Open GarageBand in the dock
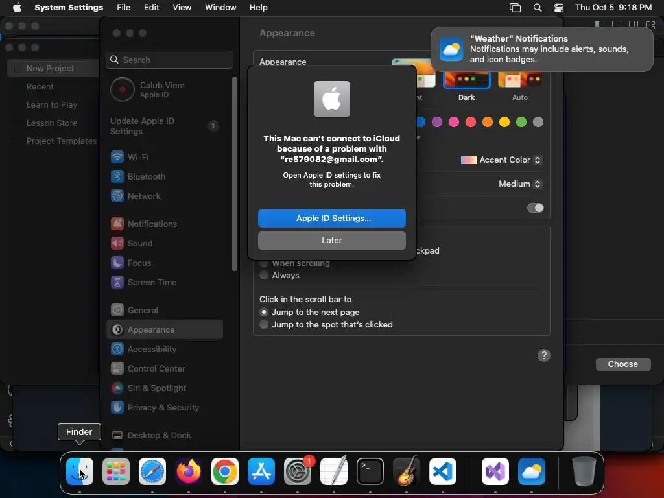This screenshot has width=664, height=498. [407, 471]
